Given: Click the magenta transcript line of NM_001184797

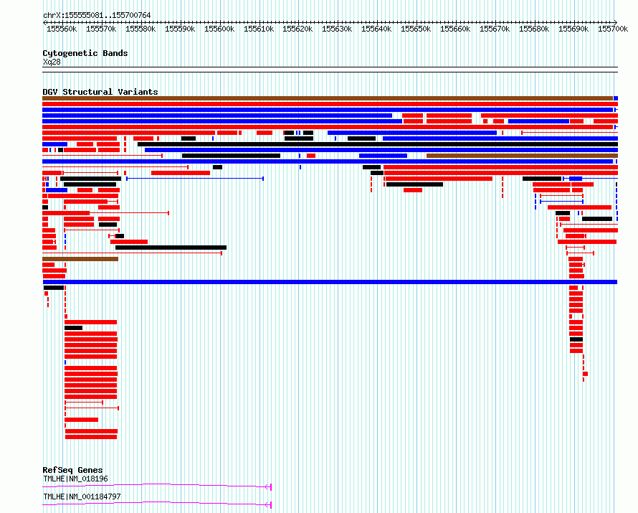Looking at the screenshot, I should click(157, 503).
